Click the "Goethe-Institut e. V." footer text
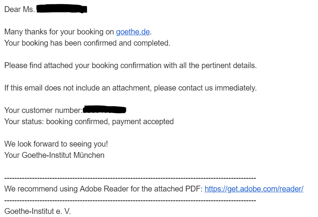 [38, 211]
